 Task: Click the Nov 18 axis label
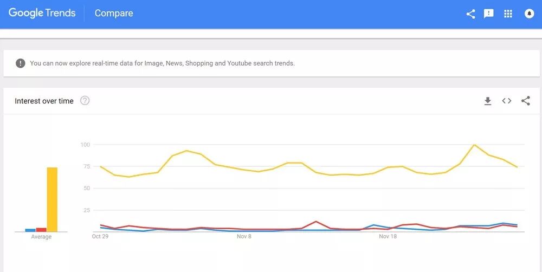[388, 237]
